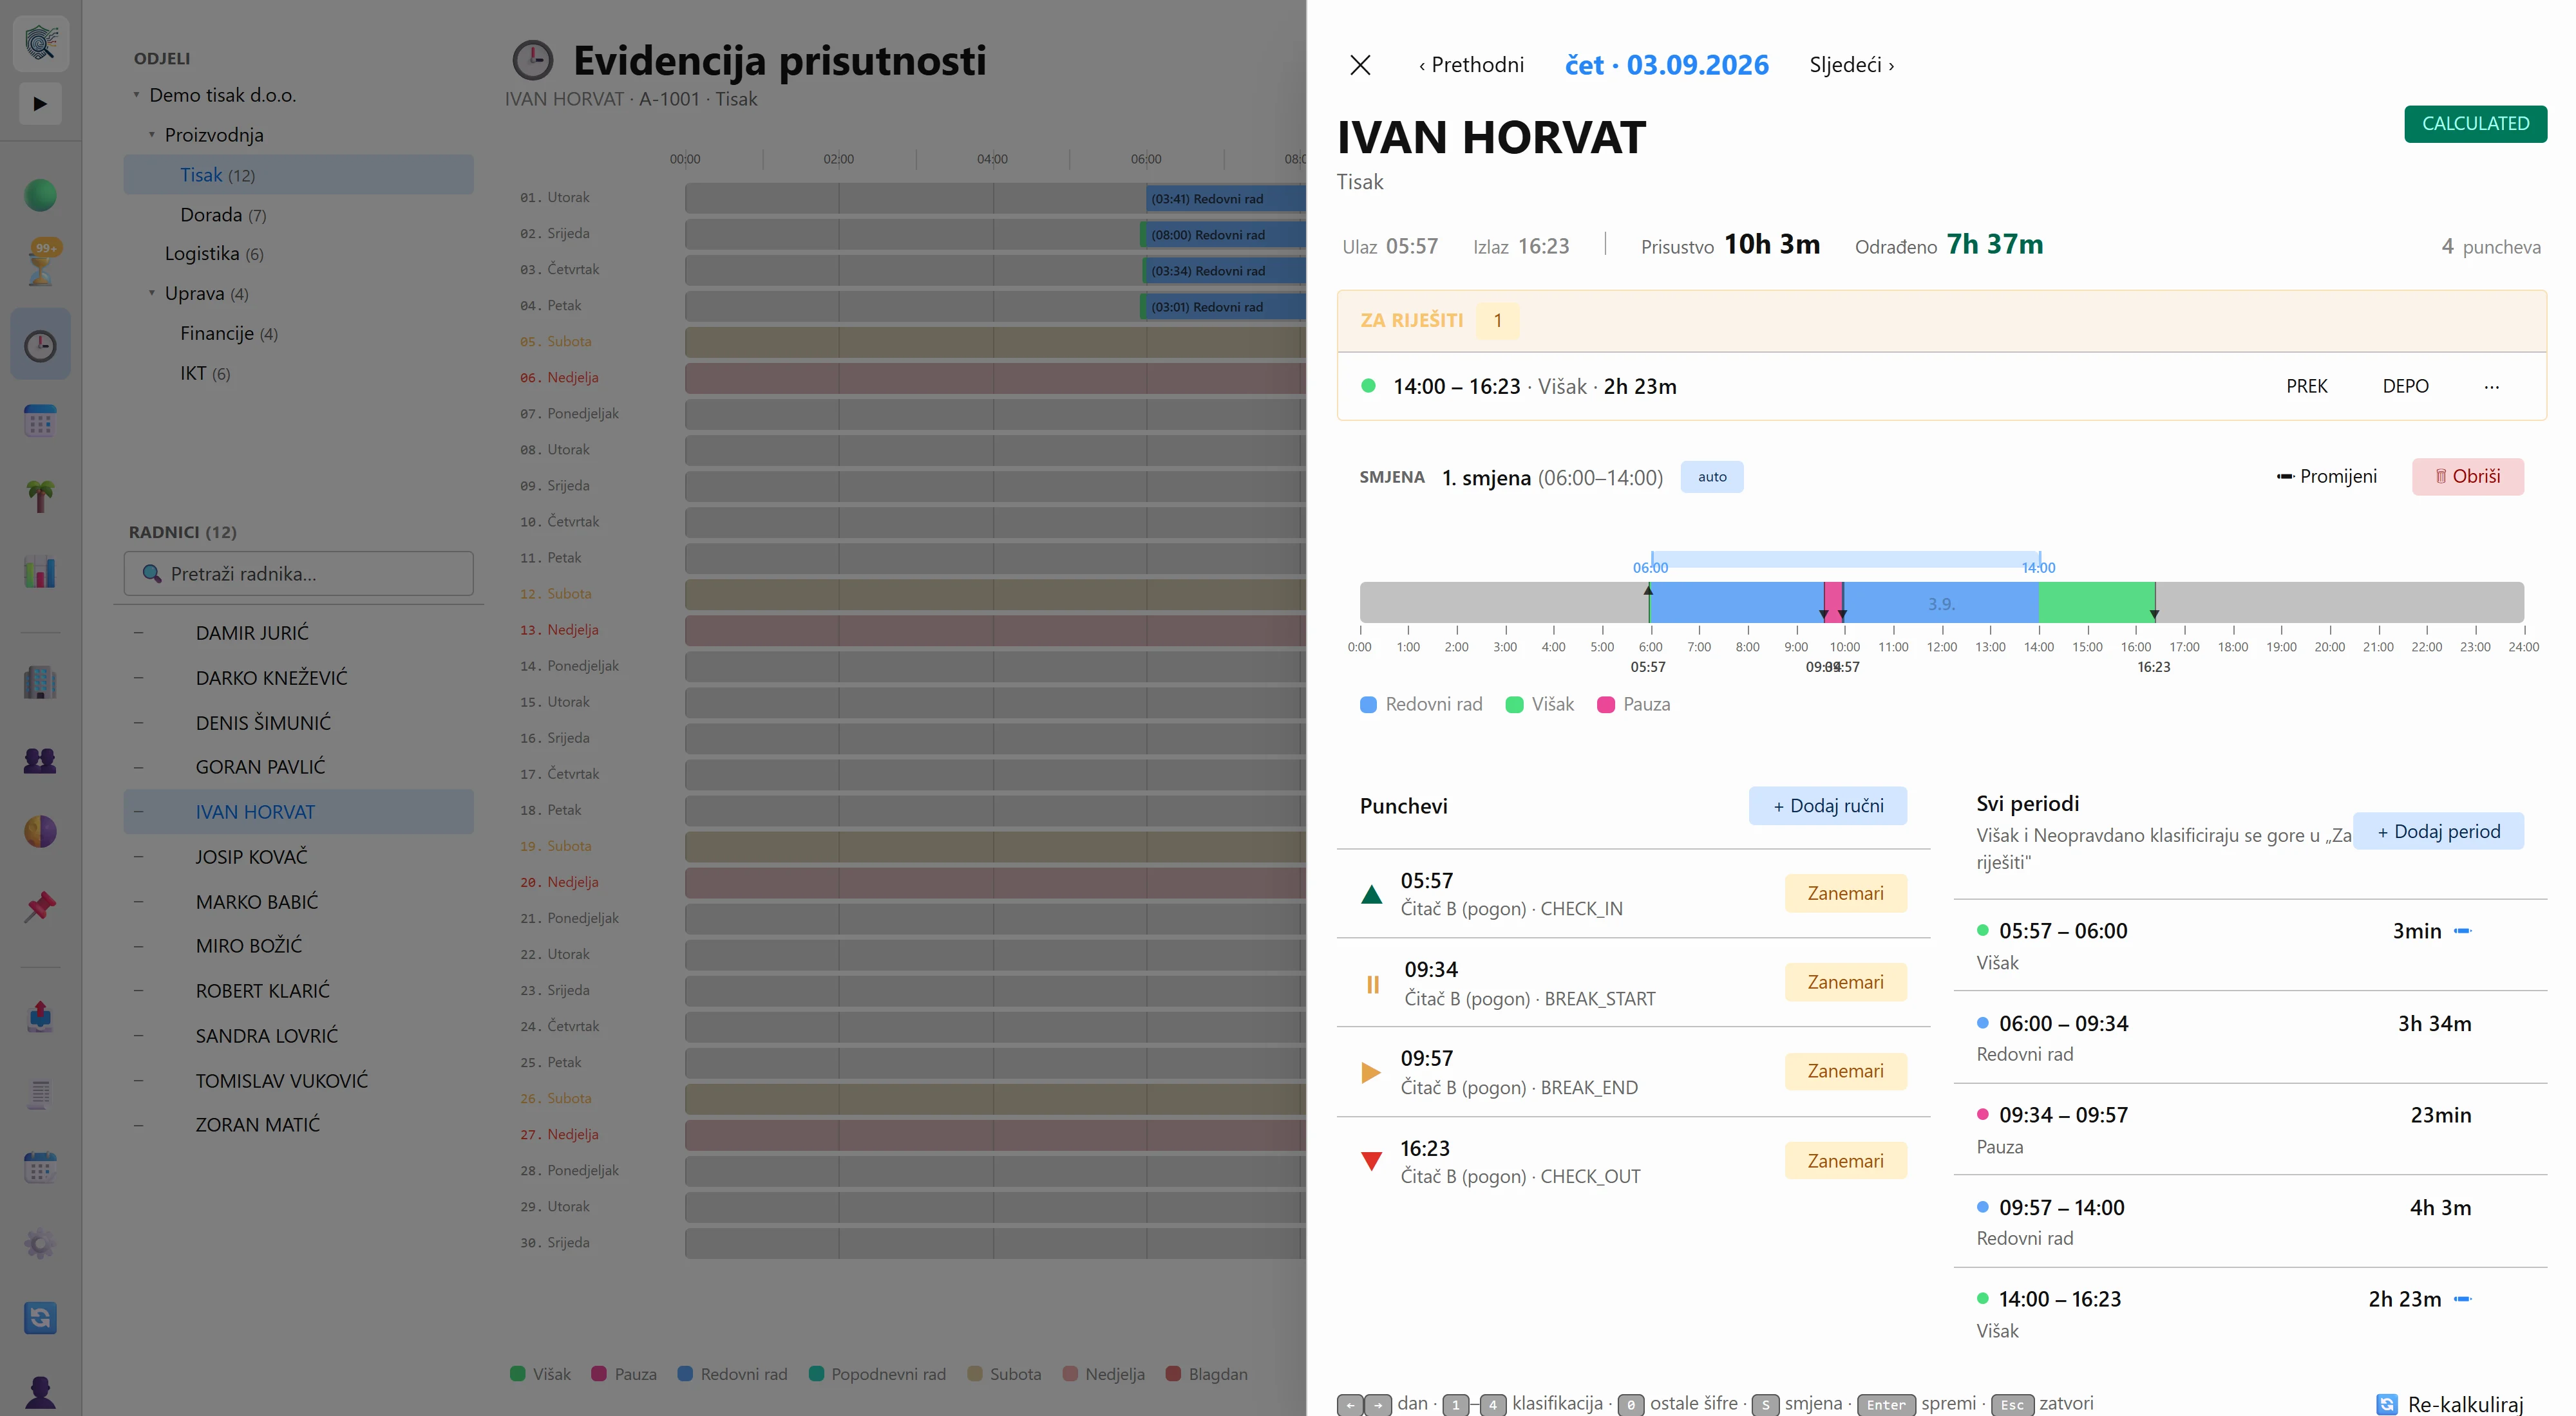
Task: Select the Dorada department
Action: pos(222,215)
